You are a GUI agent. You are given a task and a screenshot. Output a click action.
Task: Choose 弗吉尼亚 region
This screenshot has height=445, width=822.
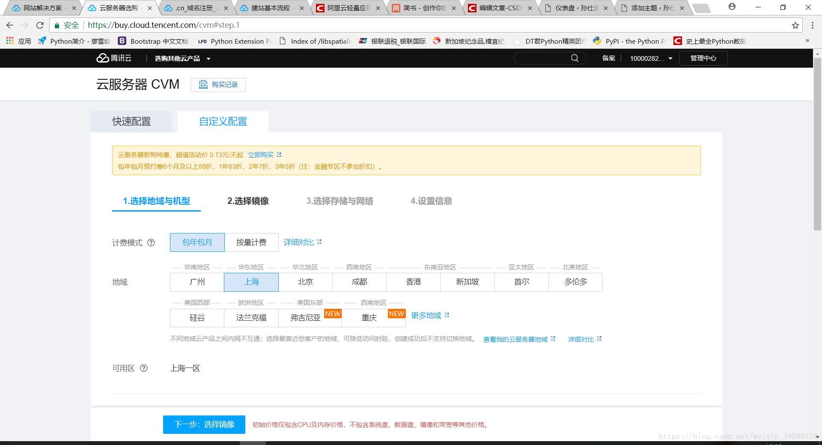310,318
